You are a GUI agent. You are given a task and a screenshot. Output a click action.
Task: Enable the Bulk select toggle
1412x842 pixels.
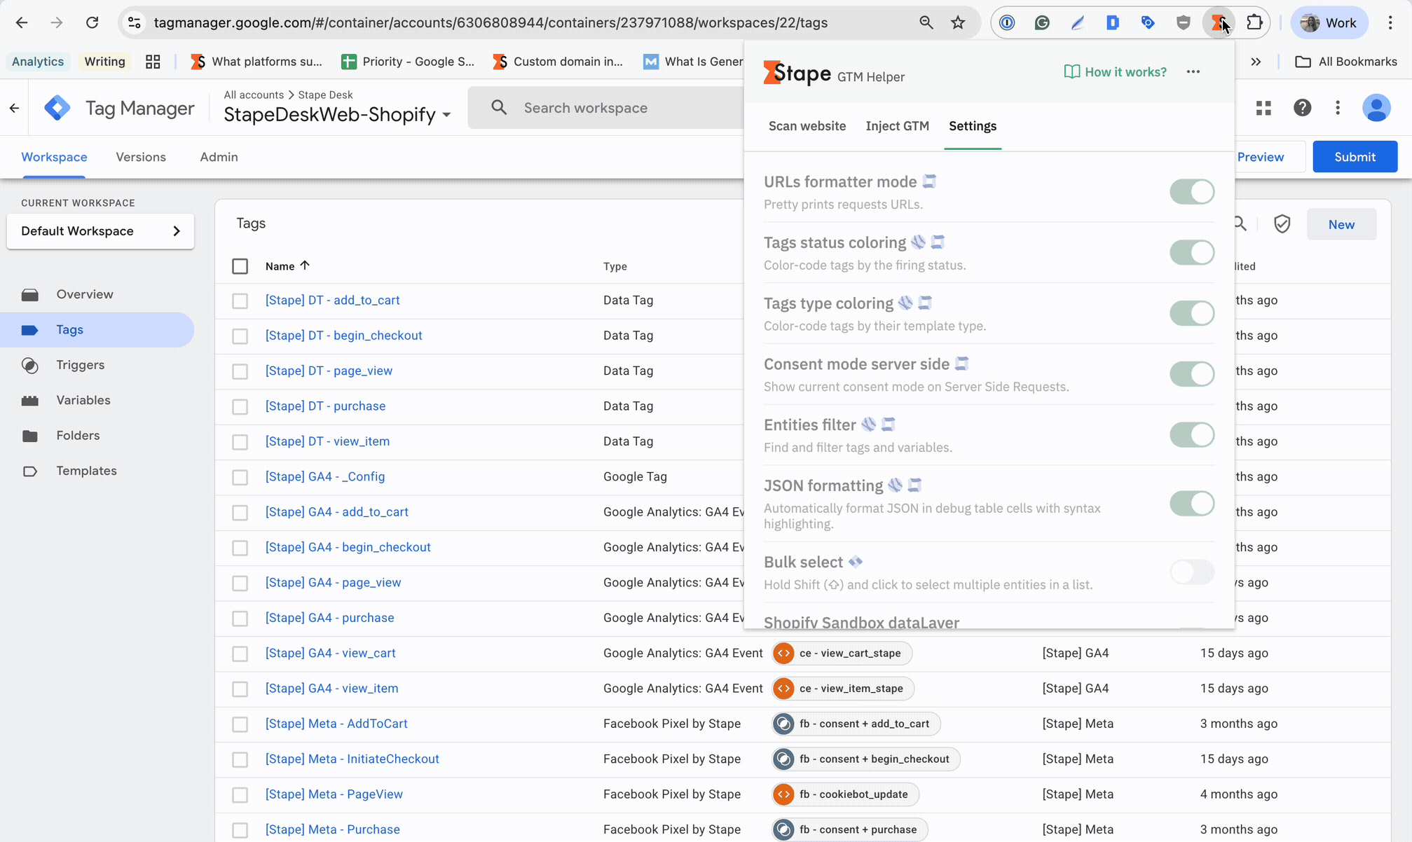point(1191,572)
